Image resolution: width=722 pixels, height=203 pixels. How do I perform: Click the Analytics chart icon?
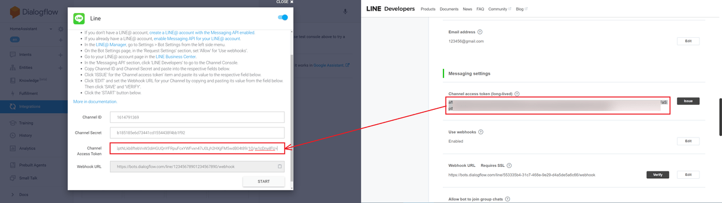coord(13,148)
